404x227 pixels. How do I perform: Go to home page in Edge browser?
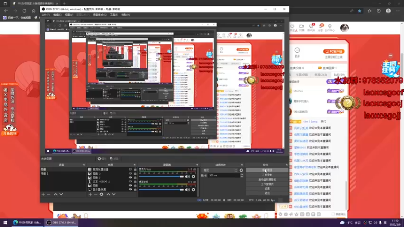[33, 11]
